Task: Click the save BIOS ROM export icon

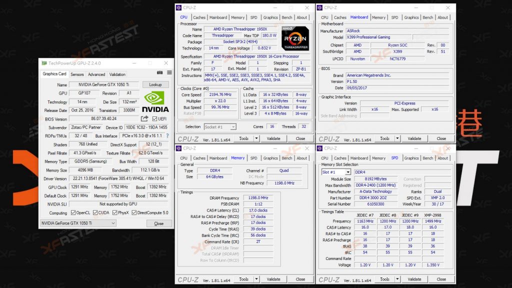Action: tap(143, 118)
